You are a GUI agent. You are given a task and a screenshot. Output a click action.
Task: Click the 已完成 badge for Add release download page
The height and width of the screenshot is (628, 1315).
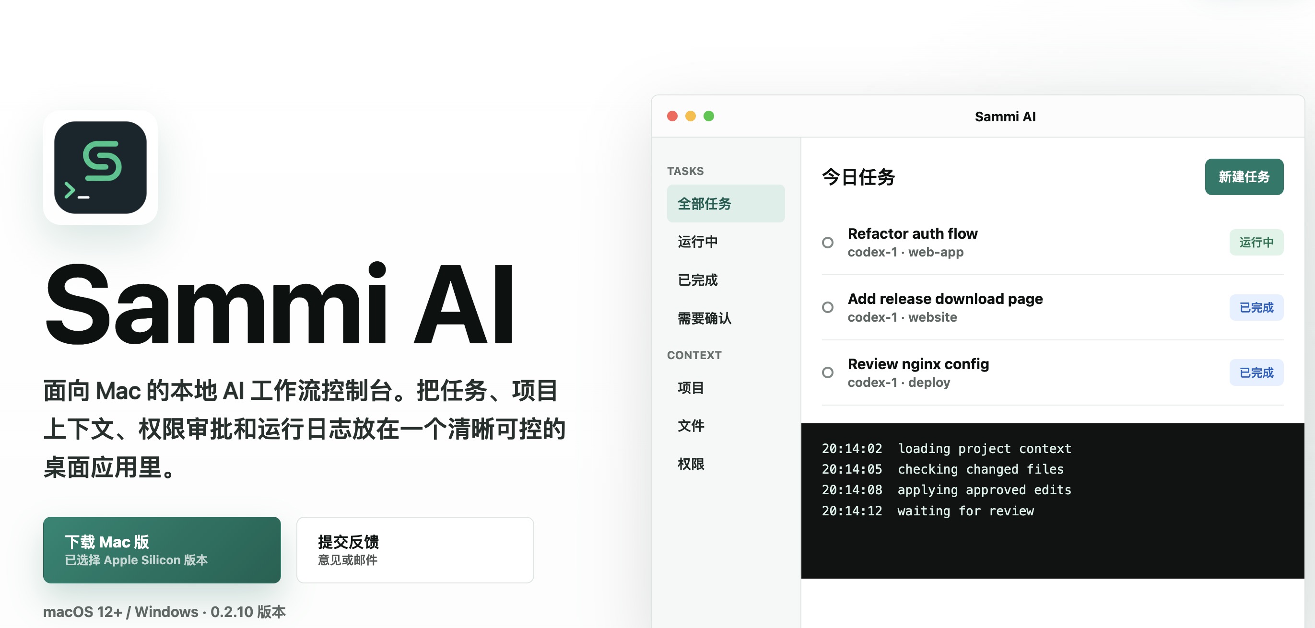click(x=1256, y=307)
